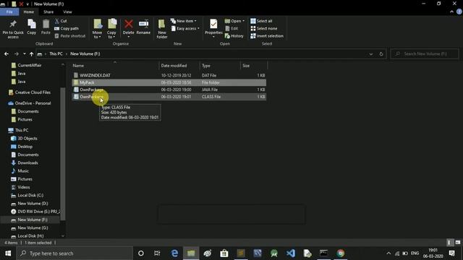Select This PC in navigation pane
The width and height of the screenshot is (463, 260).
point(22,130)
